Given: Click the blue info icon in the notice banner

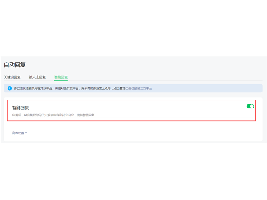Looking at the screenshot, I should click(x=9, y=88).
